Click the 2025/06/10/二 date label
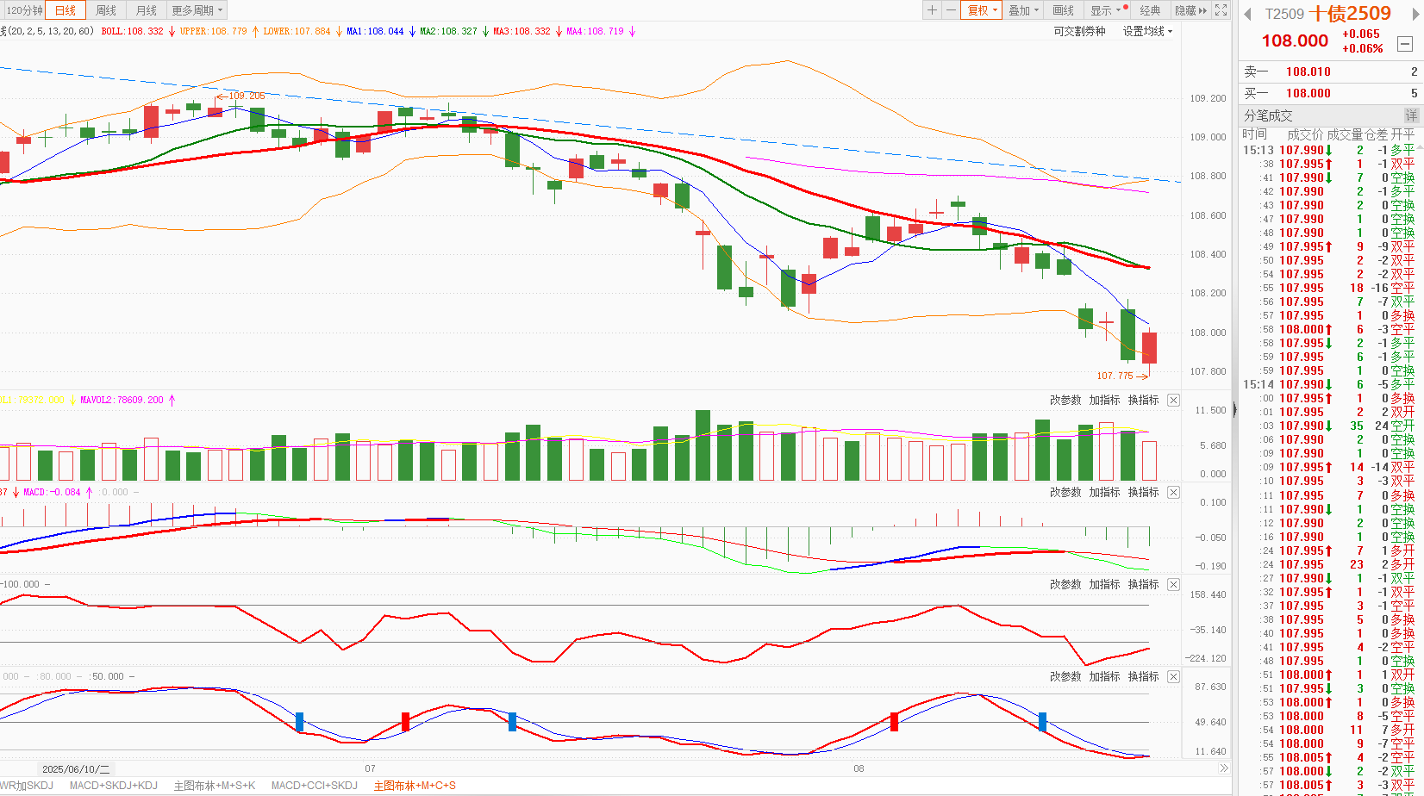The height and width of the screenshot is (796, 1424). pyautogui.click(x=76, y=768)
